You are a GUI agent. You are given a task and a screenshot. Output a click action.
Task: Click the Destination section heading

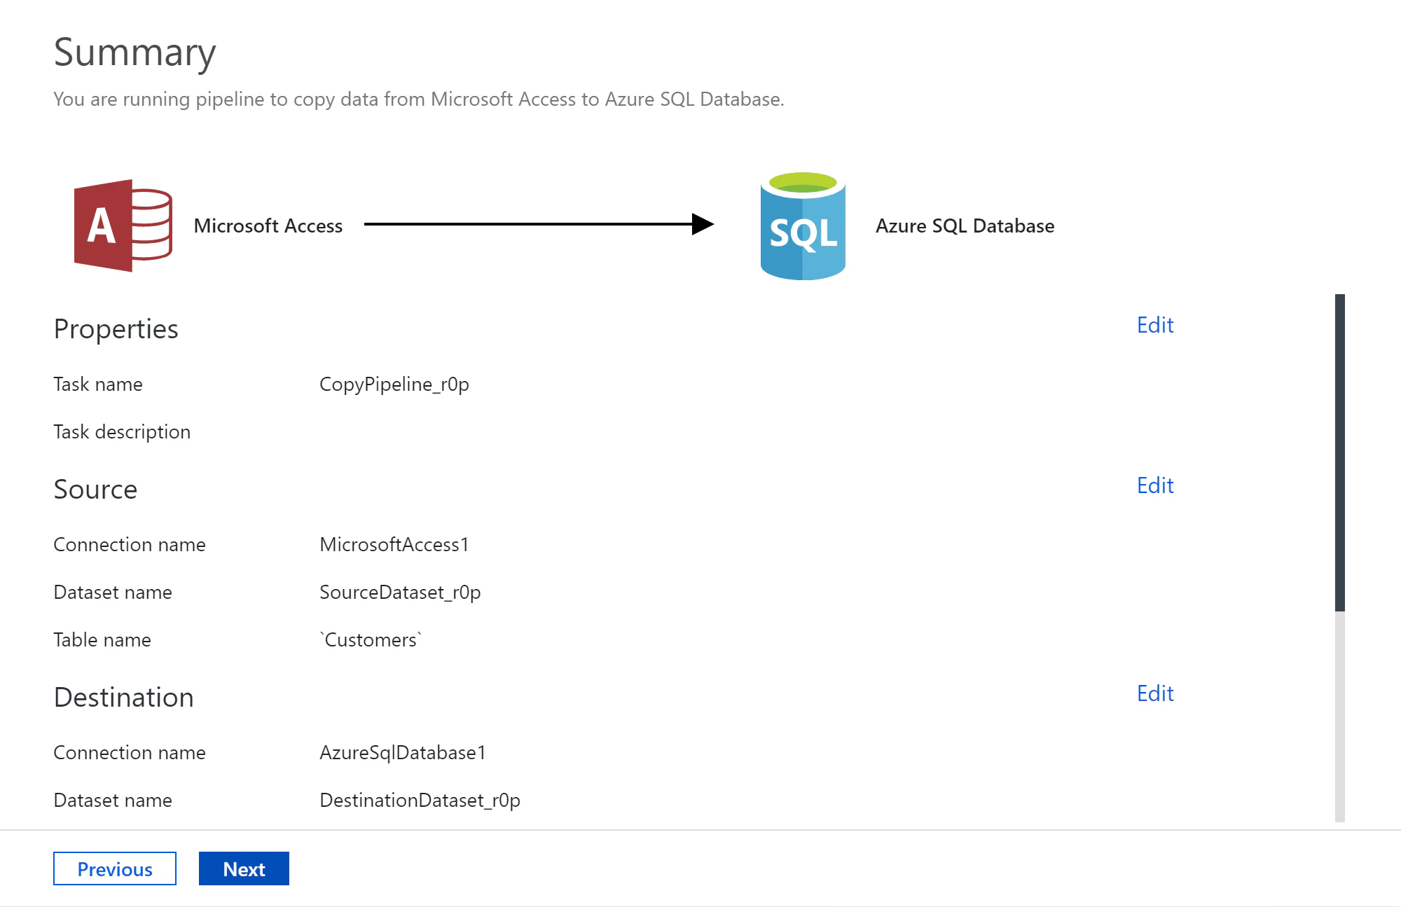(123, 698)
